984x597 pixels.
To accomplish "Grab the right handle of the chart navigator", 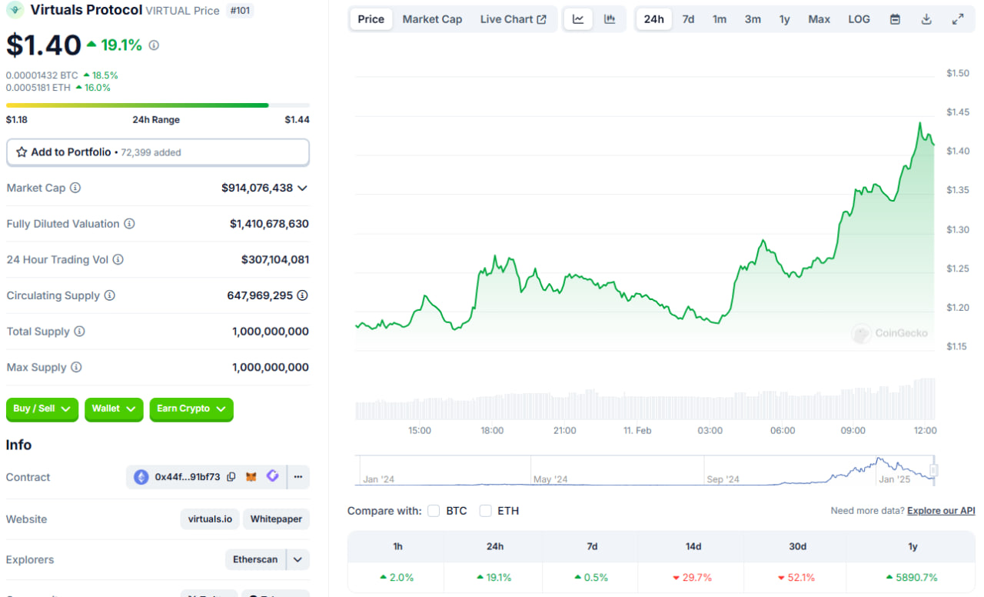I will coord(934,470).
